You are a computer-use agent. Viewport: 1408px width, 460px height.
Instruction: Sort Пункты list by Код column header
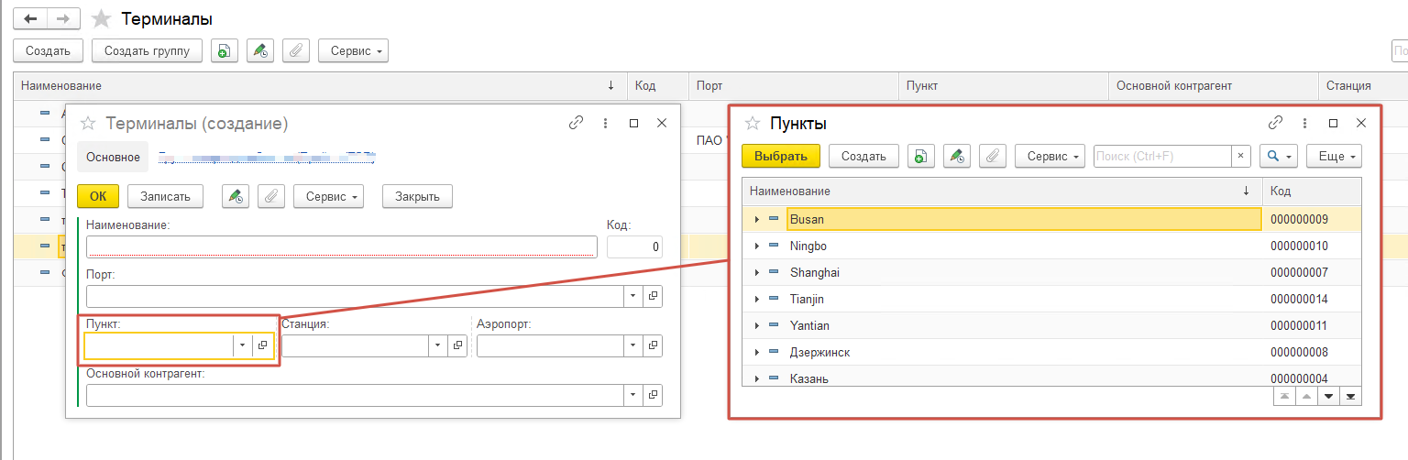1312,192
